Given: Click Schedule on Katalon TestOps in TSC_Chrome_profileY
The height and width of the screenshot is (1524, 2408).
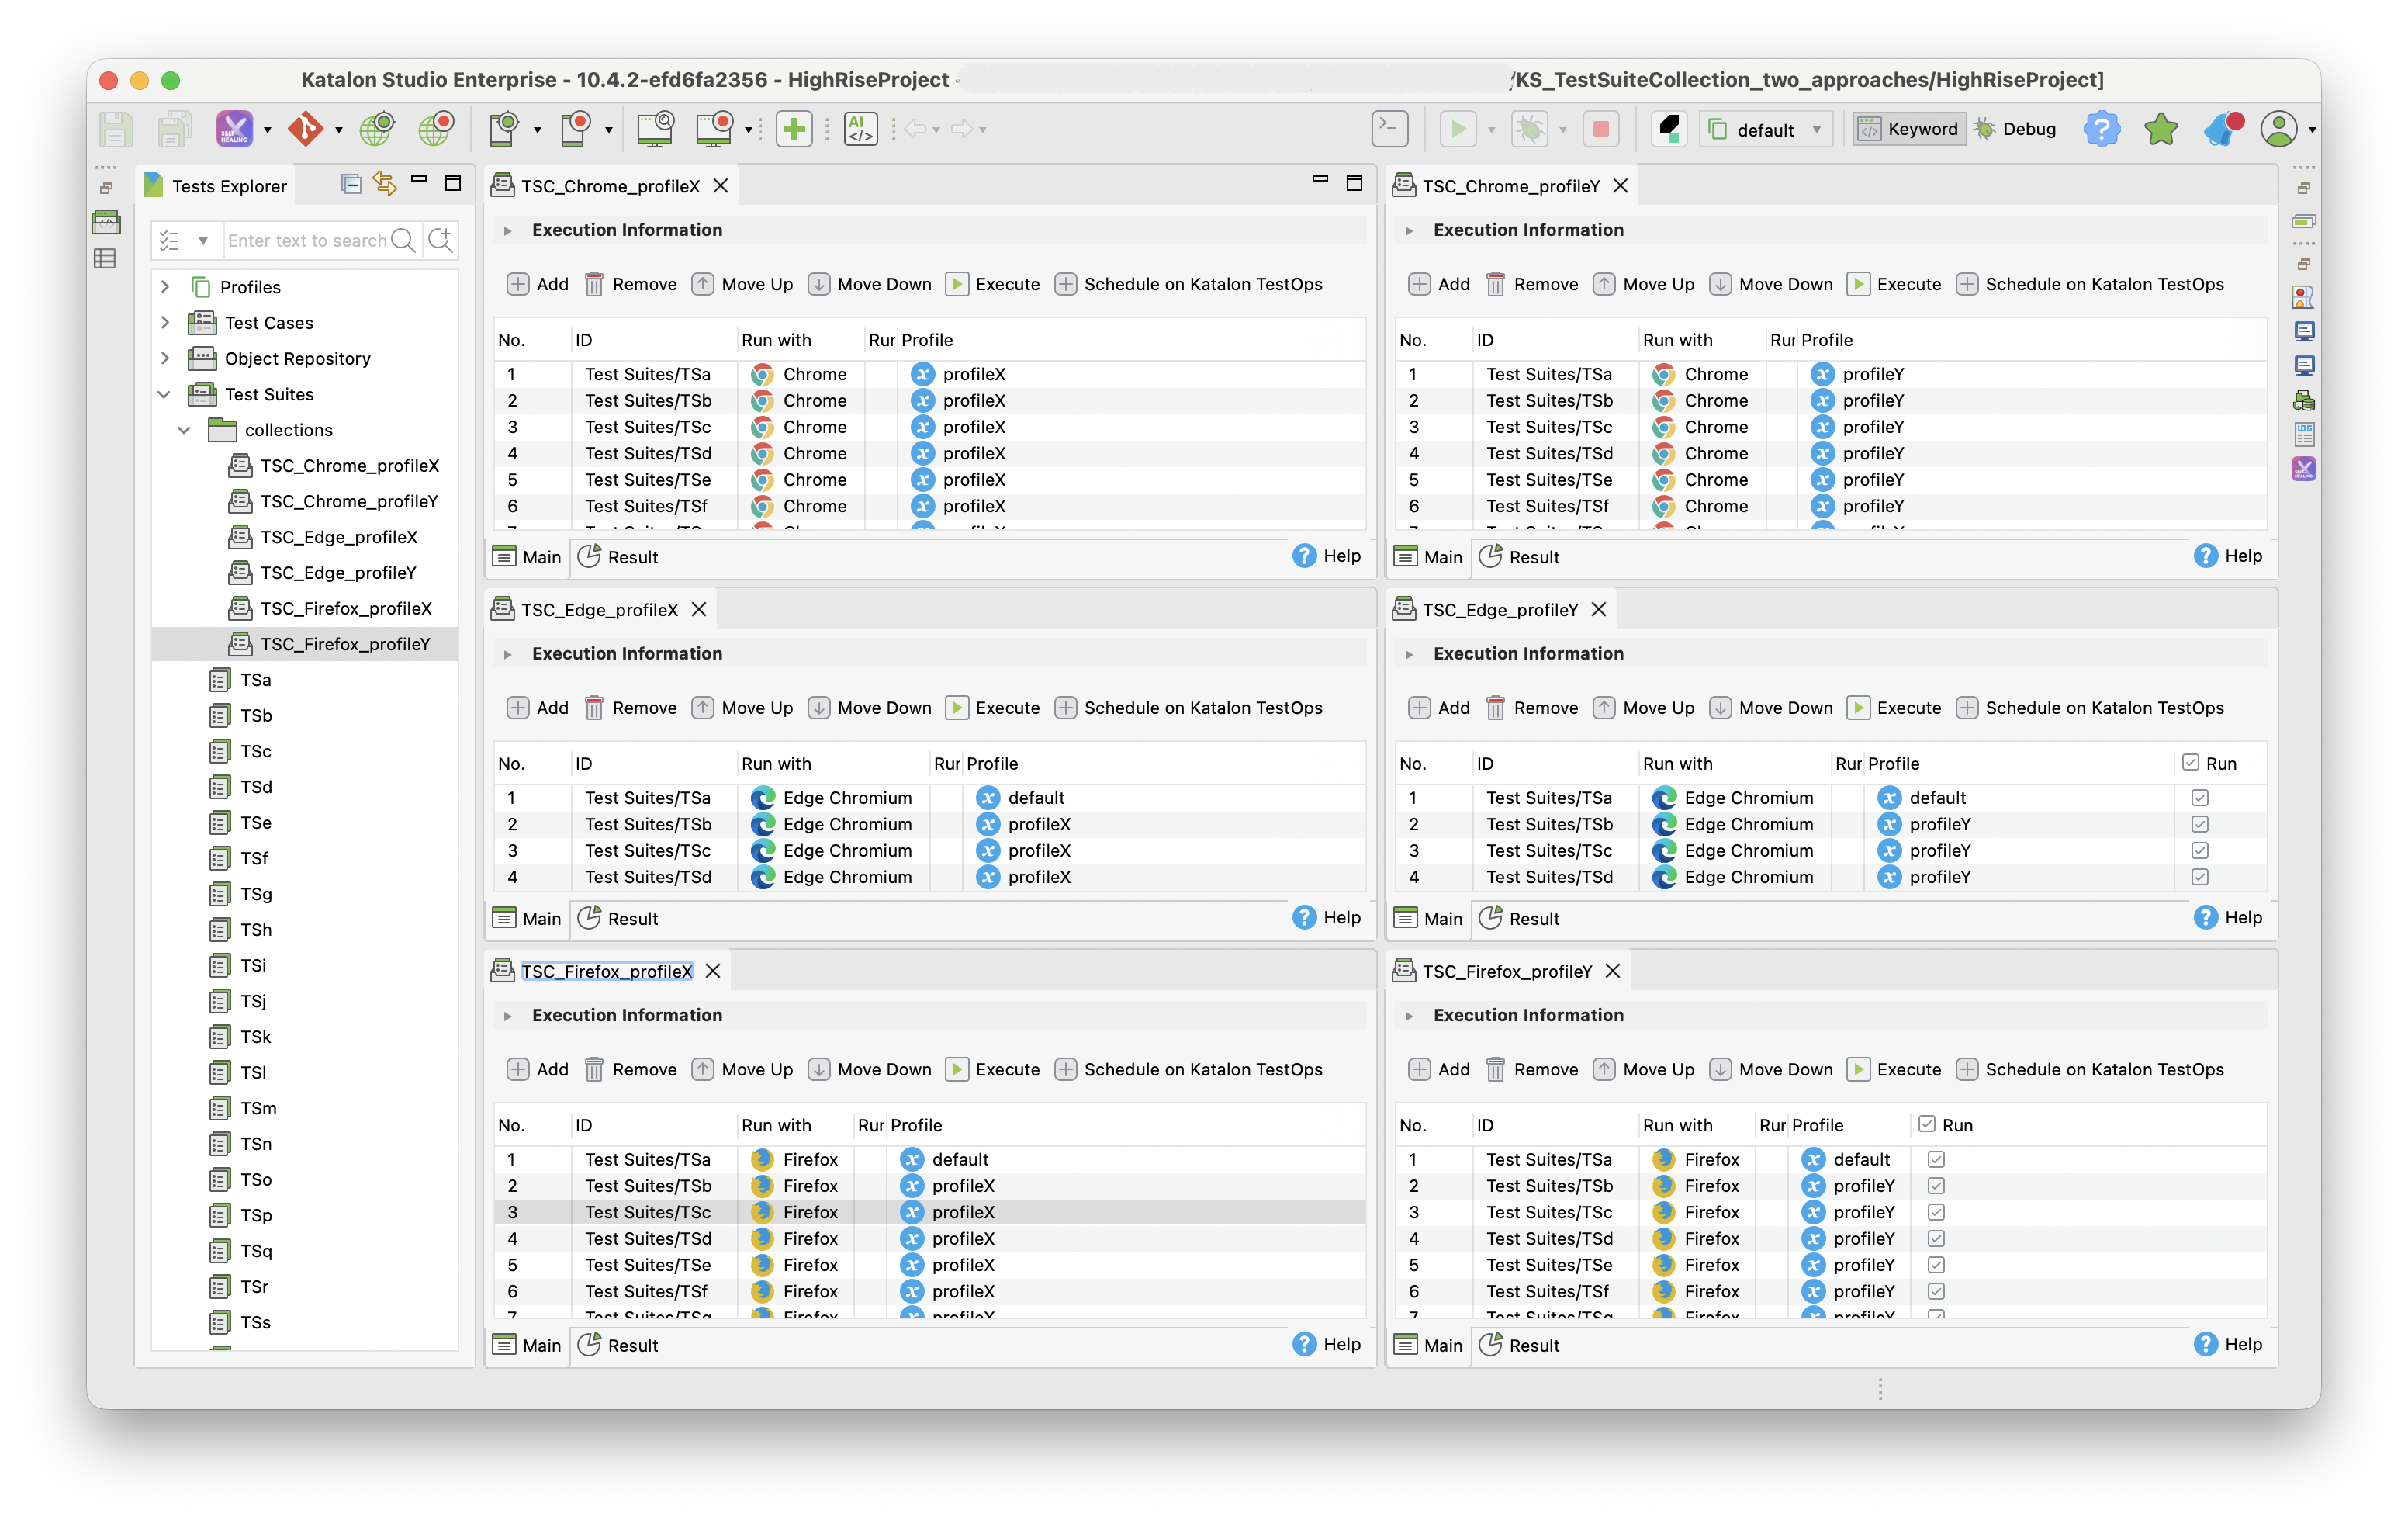Looking at the screenshot, I should (2090, 284).
